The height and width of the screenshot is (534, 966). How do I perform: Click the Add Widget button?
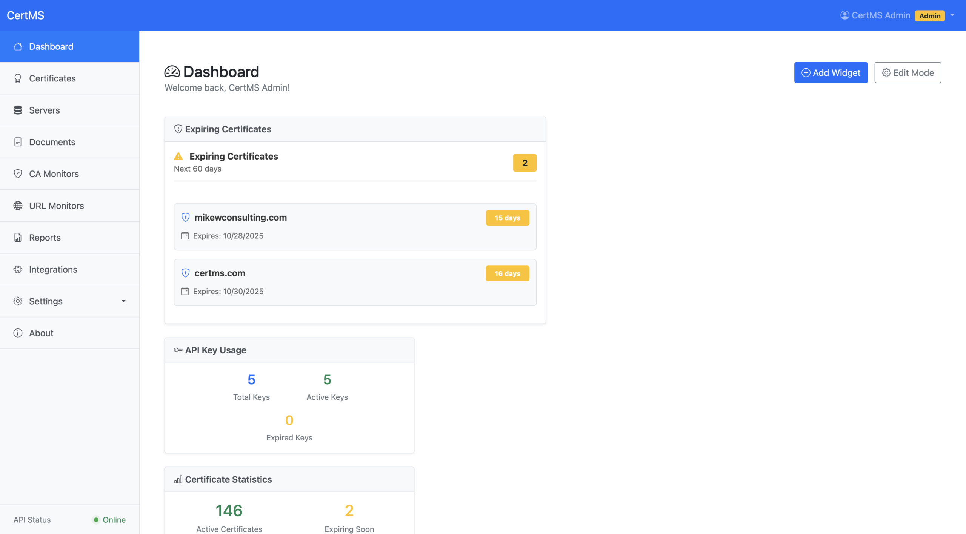point(831,72)
